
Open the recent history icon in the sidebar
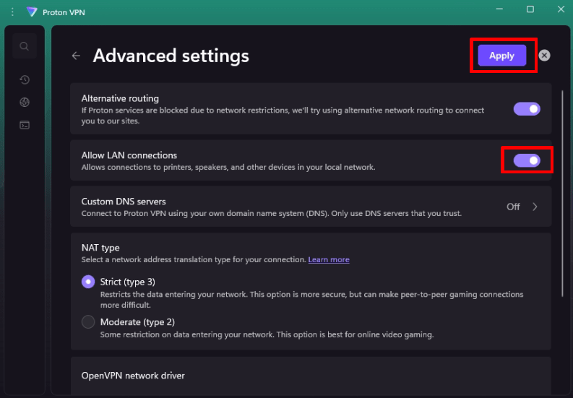pyautogui.click(x=25, y=79)
